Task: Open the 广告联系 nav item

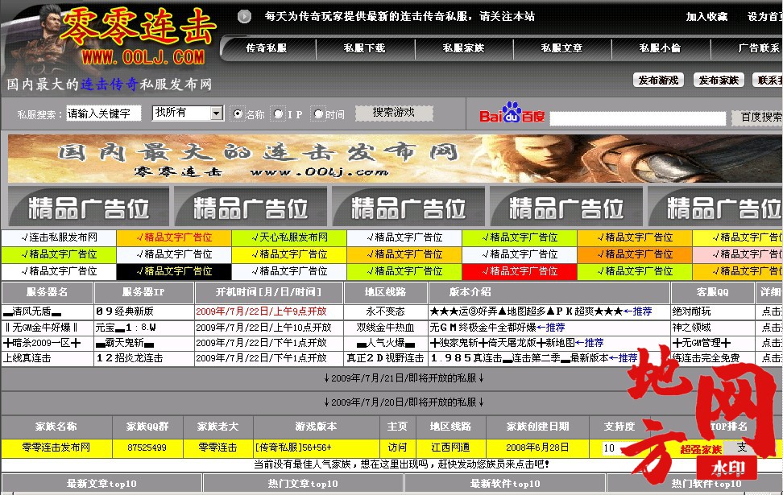Action: point(759,48)
